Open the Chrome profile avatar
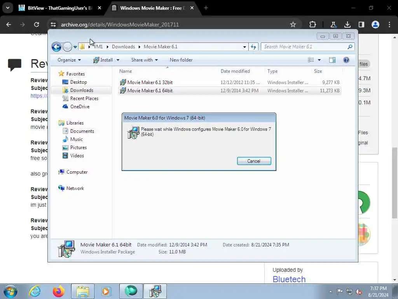The width and height of the screenshot is (398, 299). 375,25
